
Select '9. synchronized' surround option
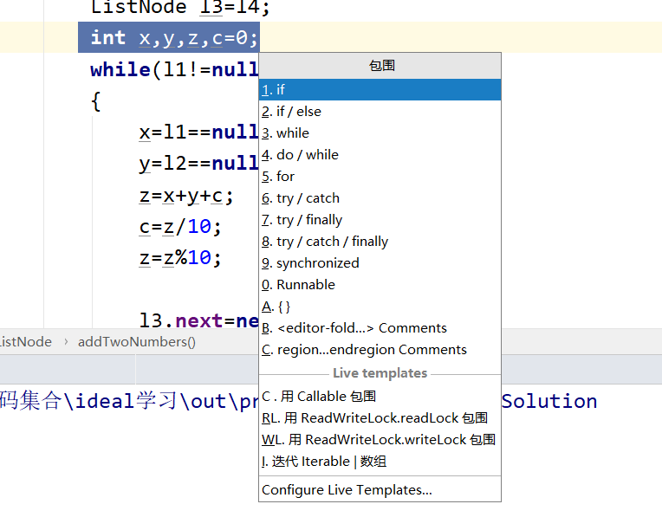(x=380, y=263)
